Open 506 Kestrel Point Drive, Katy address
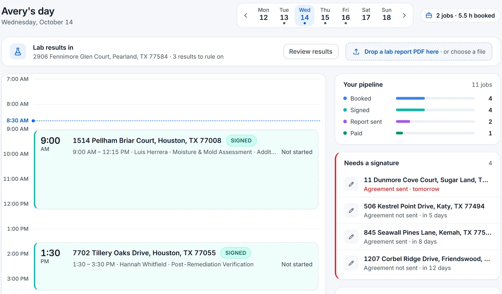Screen dimensions: 502x294 point(424,206)
